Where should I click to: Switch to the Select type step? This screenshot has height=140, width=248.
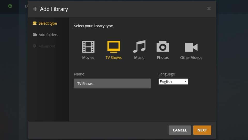[48, 23]
